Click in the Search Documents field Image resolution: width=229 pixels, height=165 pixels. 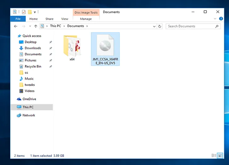coord(191,26)
